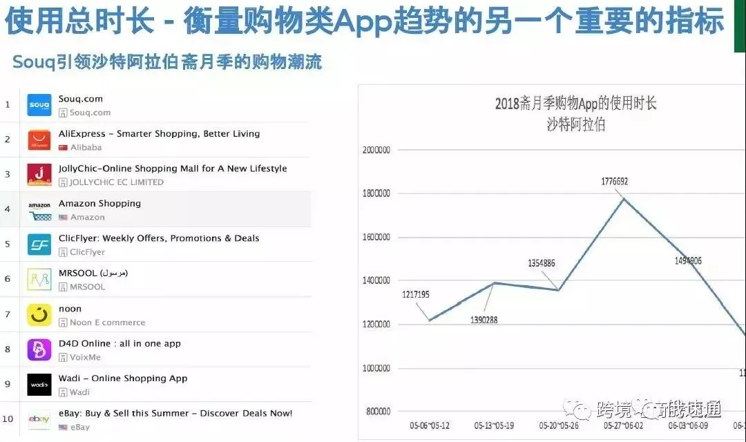
Task: Select Wadi – Online Shopping App title
Action: (x=123, y=378)
